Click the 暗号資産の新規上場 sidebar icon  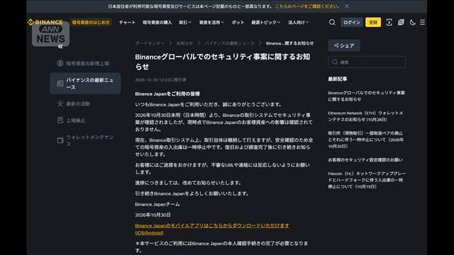[60, 63]
